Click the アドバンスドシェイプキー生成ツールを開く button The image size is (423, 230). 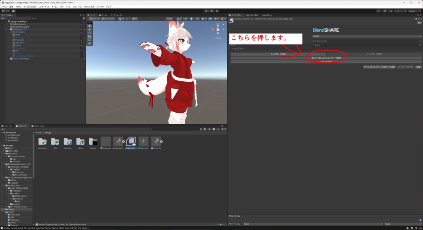pos(379,67)
